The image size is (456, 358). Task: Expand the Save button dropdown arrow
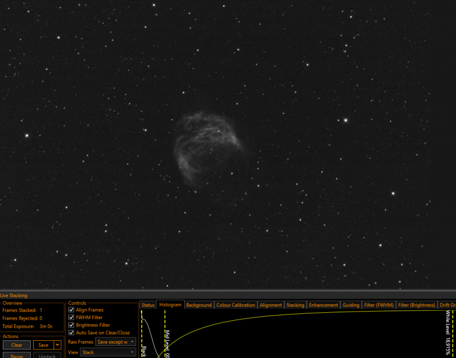[x=58, y=345]
